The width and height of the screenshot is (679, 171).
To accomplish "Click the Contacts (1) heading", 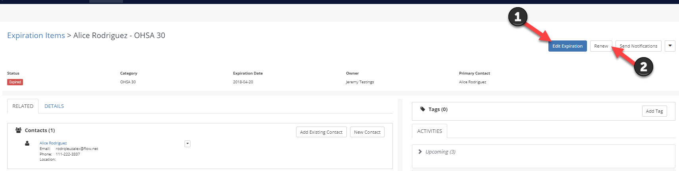I will (40, 130).
